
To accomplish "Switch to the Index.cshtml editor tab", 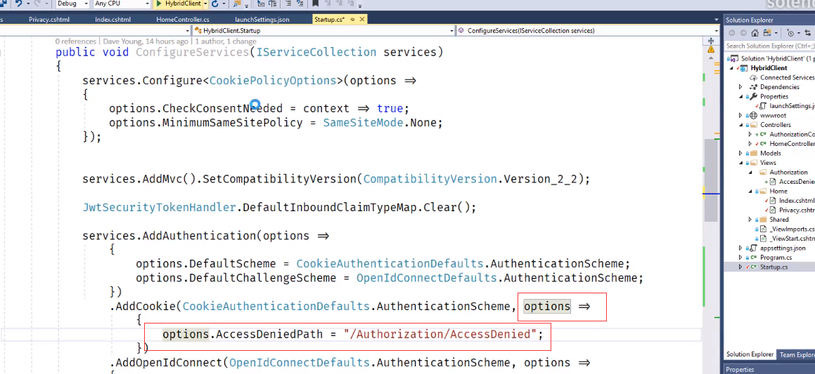I will tap(113, 19).
